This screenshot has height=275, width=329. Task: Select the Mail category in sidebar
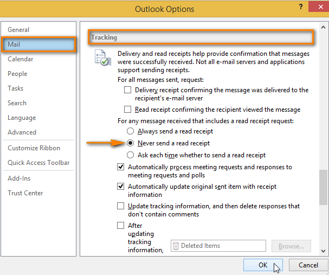[x=38, y=44]
